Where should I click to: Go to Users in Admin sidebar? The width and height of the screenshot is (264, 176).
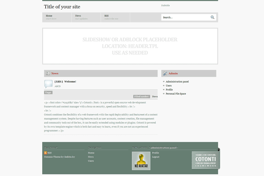tap(169, 85)
